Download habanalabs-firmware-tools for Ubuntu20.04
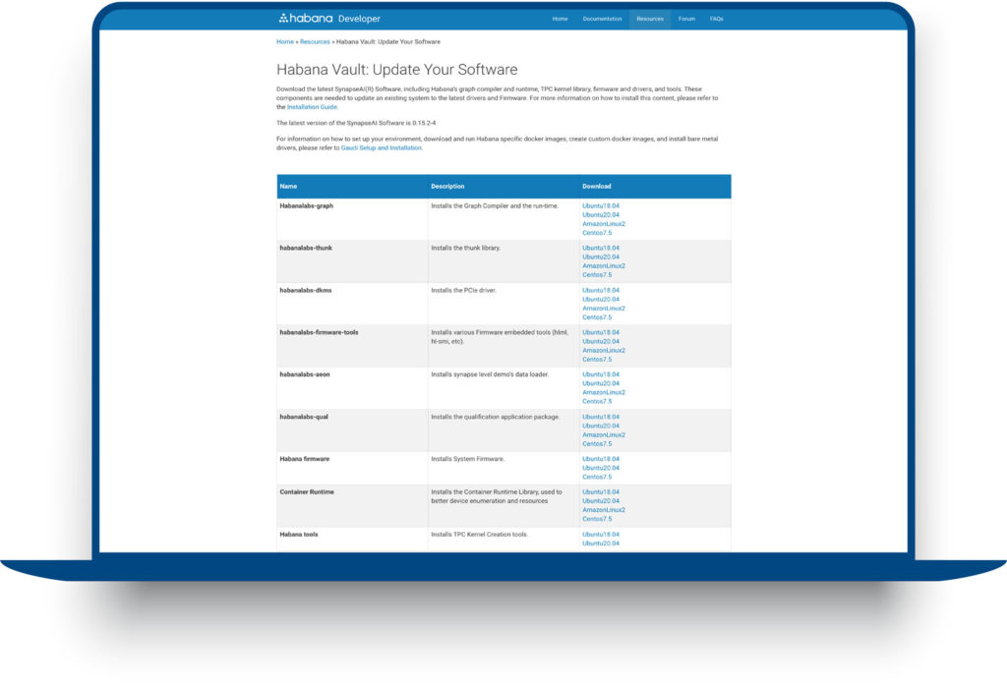The height and width of the screenshot is (687, 1007). tap(601, 342)
